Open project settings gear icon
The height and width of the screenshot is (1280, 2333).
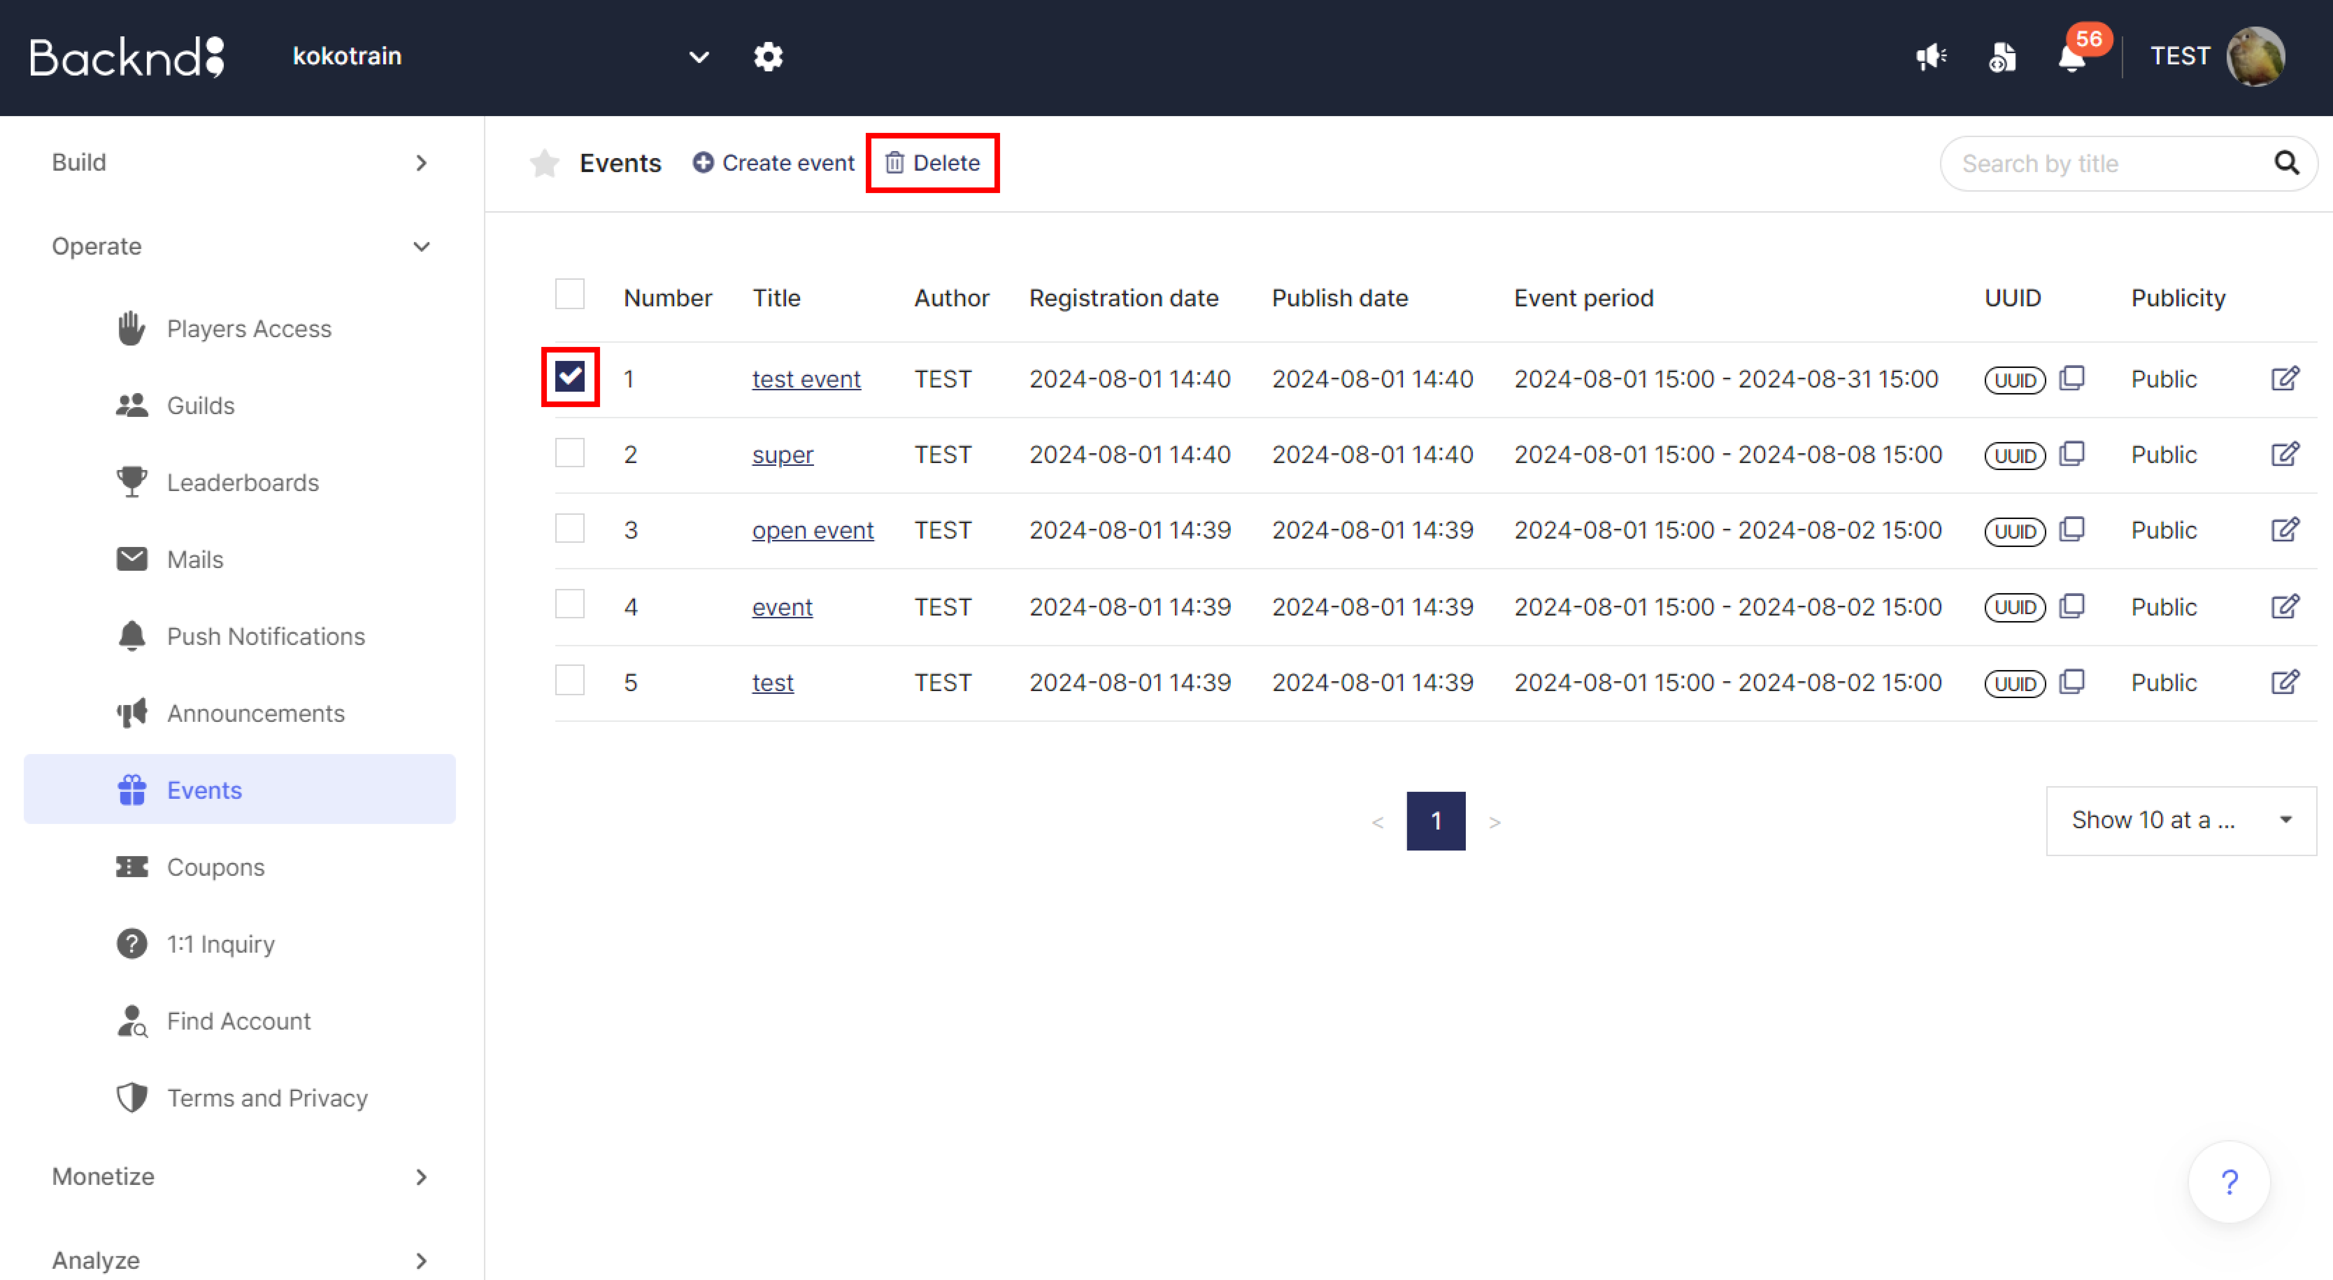coord(768,56)
